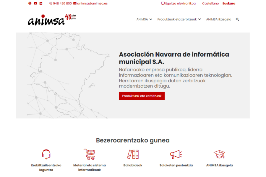Viewport: 266px width, 177px height.
Task: Open the LinkedIn social icon
Action: 41,3
